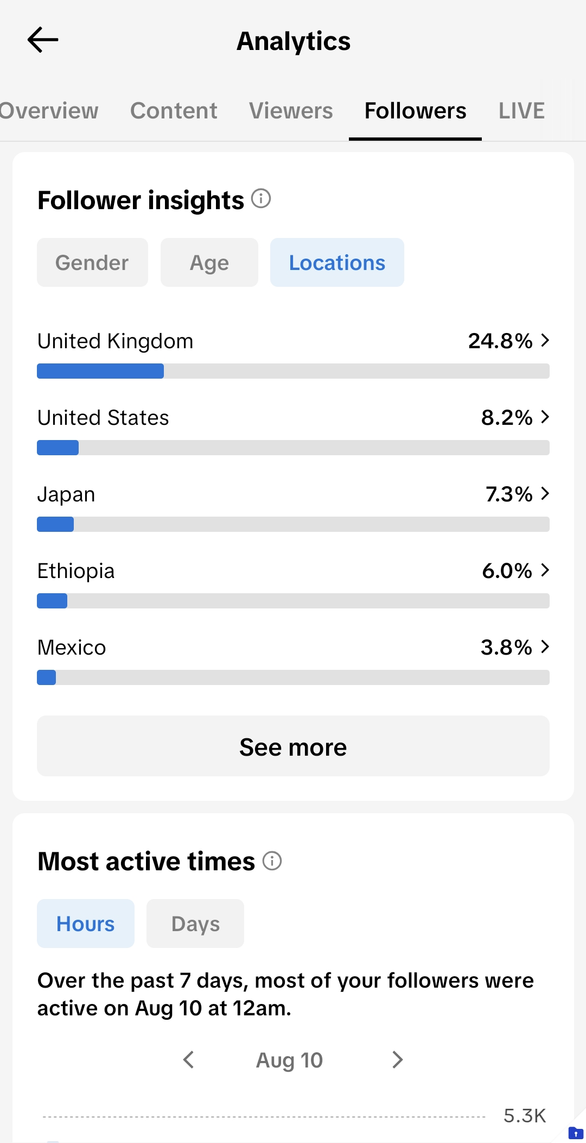Expand United Kingdom 24.8% details chevron
This screenshot has height=1143, width=586.
pos(545,341)
